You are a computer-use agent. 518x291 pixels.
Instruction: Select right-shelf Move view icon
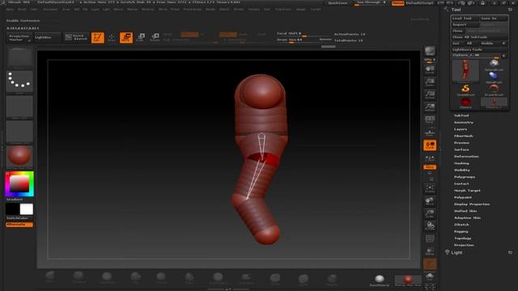430,201
